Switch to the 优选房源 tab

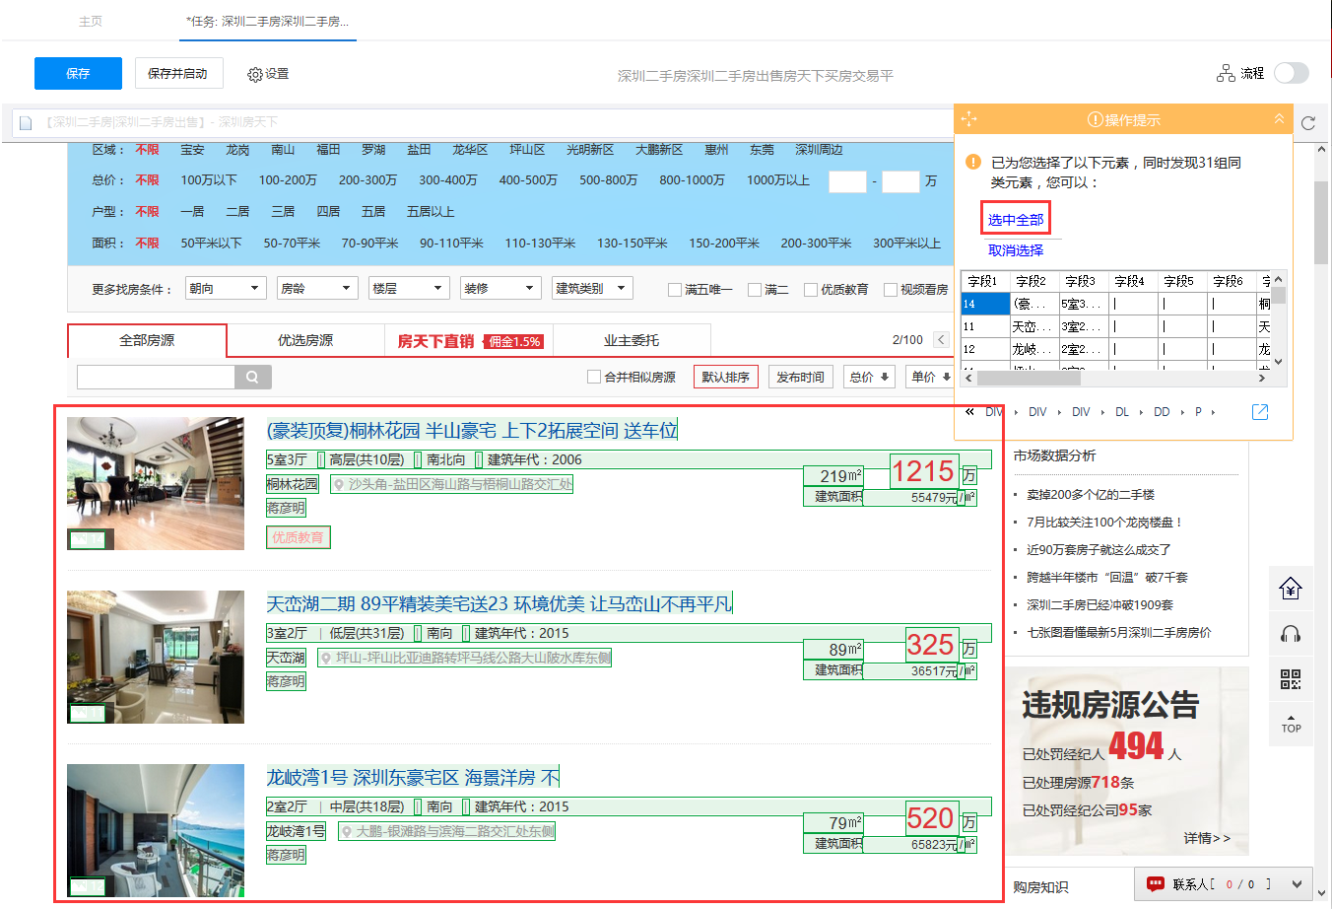305,340
